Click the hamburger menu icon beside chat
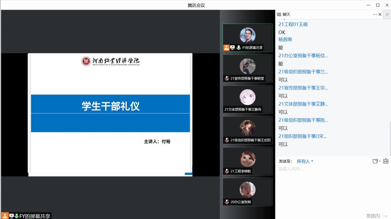The image size is (391, 219). tap(387, 14)
